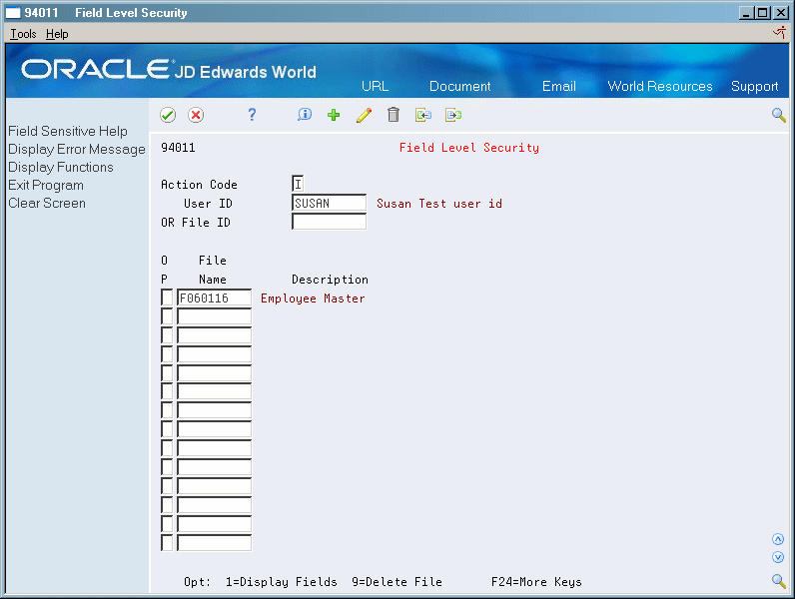Click the 94011 program number text

click(178, 148)
